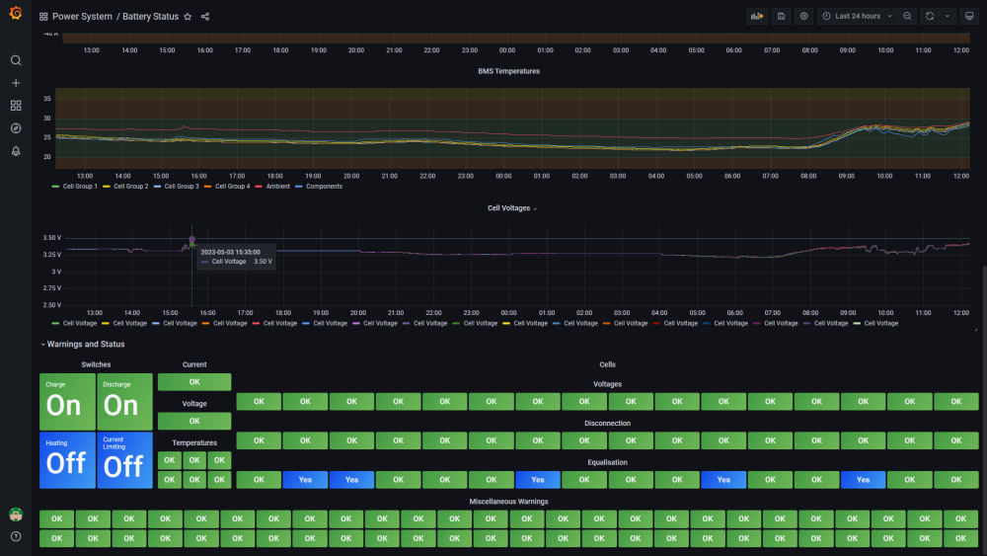Click the Add panel toolbar icon

pos(757,17)
